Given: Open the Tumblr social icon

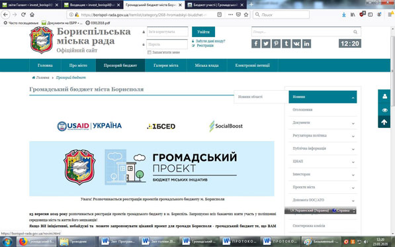Looking at the screenshot, I should [286, 44].
